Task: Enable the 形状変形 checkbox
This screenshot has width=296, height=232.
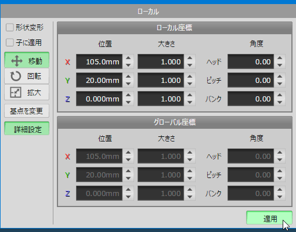Action: pyautogui.click(x=10, y=27)
